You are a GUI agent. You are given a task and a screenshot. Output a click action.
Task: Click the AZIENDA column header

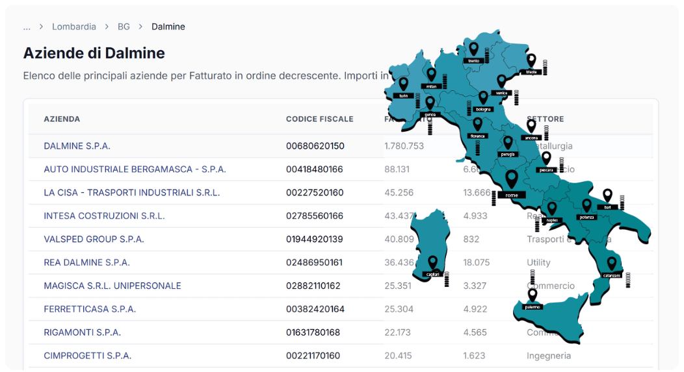coord(62,119)
